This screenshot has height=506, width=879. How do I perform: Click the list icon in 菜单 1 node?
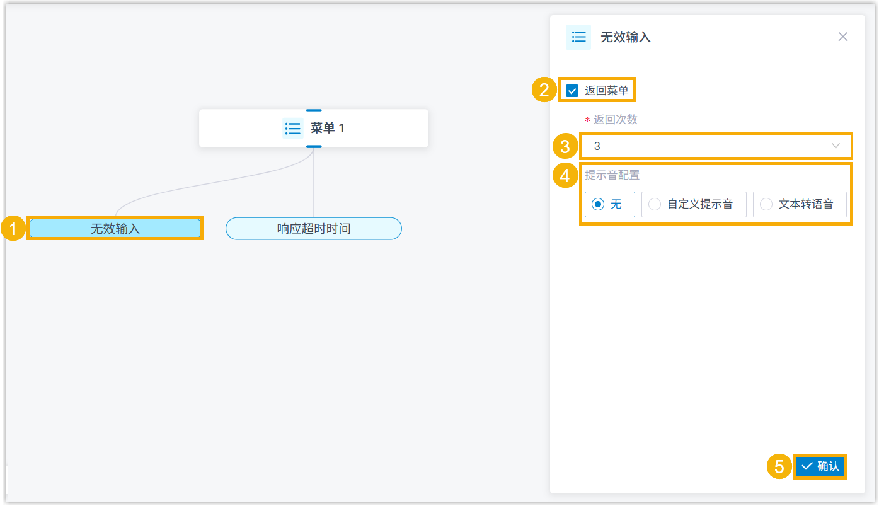tap(292, 129)
